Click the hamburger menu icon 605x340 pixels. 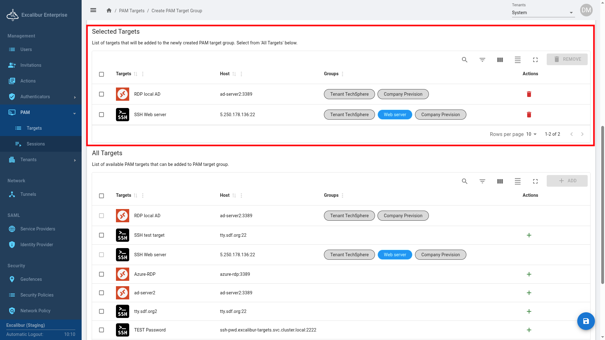(x=93, y=10)
